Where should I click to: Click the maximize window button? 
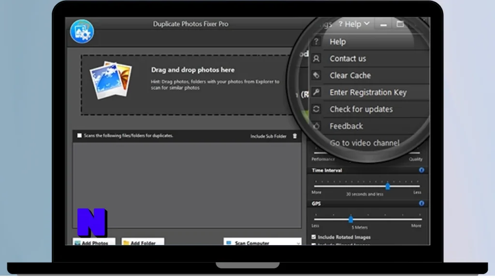click(400, 24)
